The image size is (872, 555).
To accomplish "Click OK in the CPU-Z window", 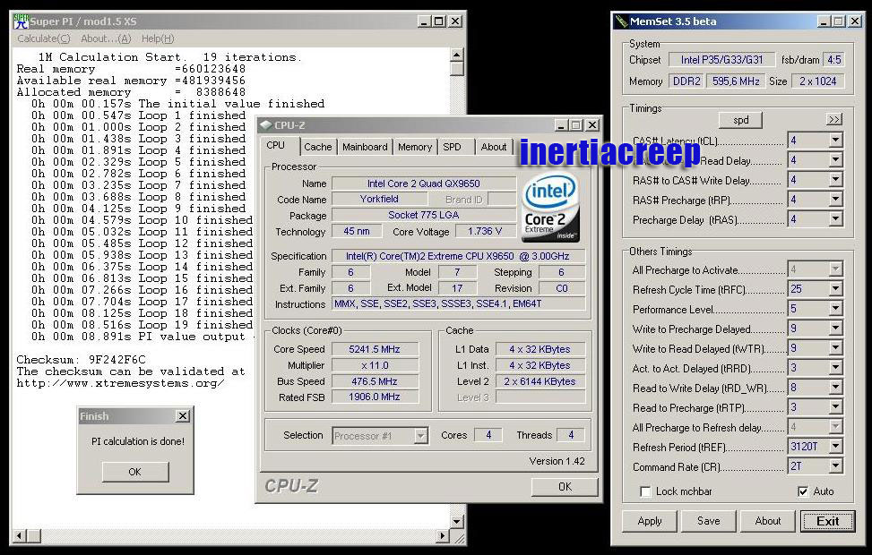I will [x=565, y=487].
